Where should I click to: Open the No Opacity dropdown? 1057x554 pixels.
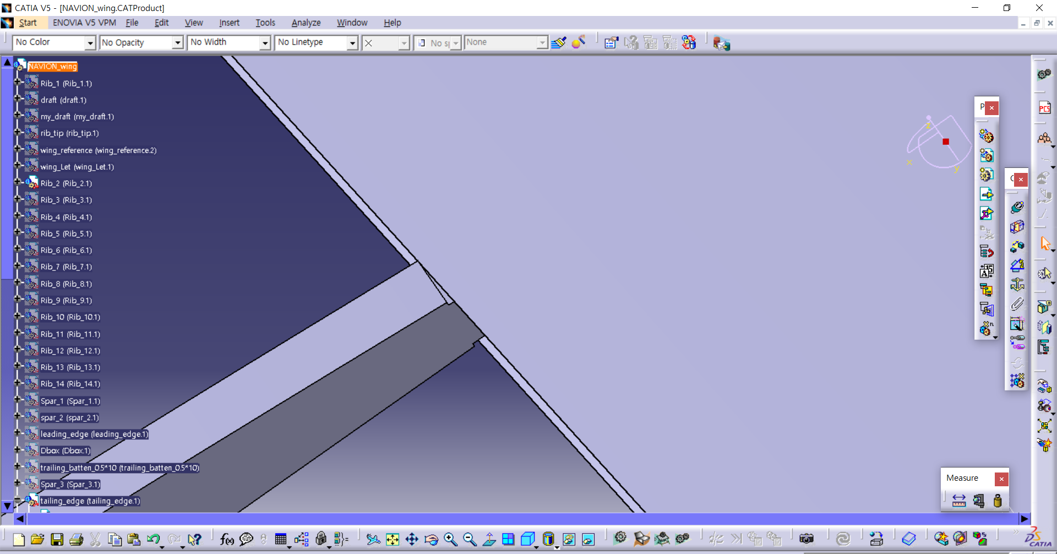click(x=177, y=42)
